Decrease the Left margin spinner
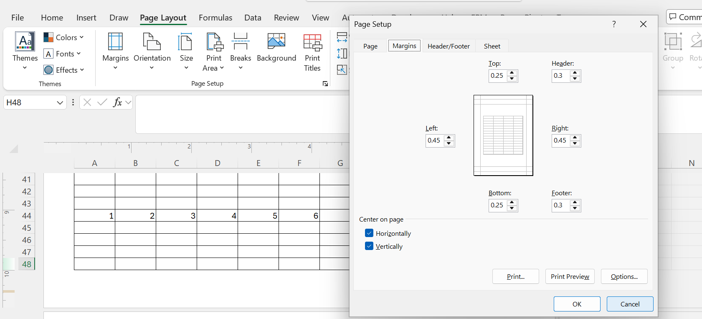Screen dimensions: 702x319 pyautogui.click(x=449, y=143)
